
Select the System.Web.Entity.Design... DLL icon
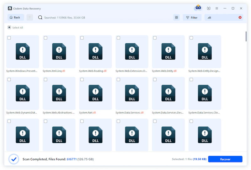pyautogui.click(x=205, y=51)
